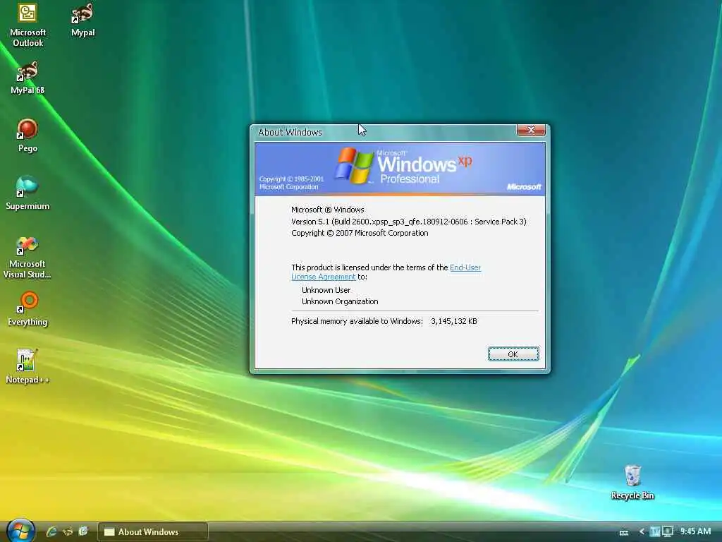Launch the Mypal quick launch icon
722x542 pixels.
(67, 531)
